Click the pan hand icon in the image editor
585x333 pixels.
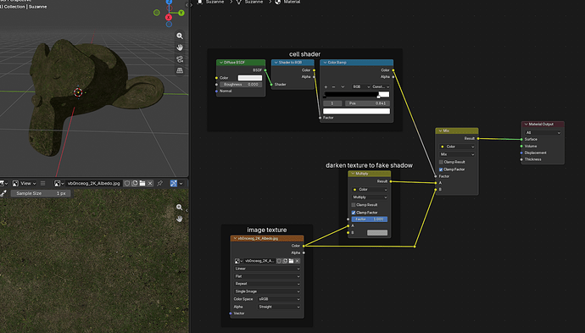click(180, 219)
